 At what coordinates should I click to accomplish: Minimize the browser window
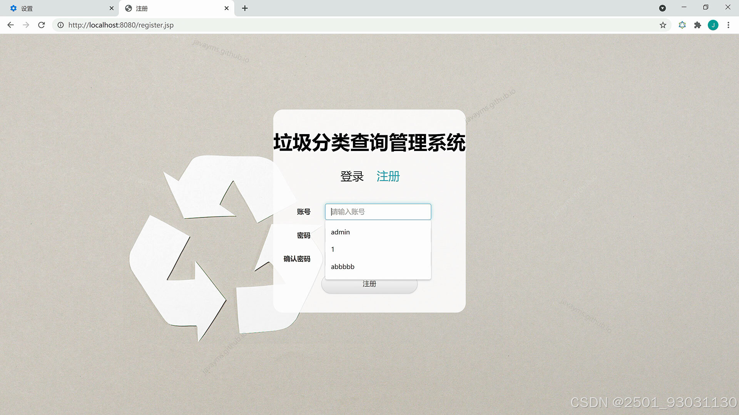[x=684, y=7]
